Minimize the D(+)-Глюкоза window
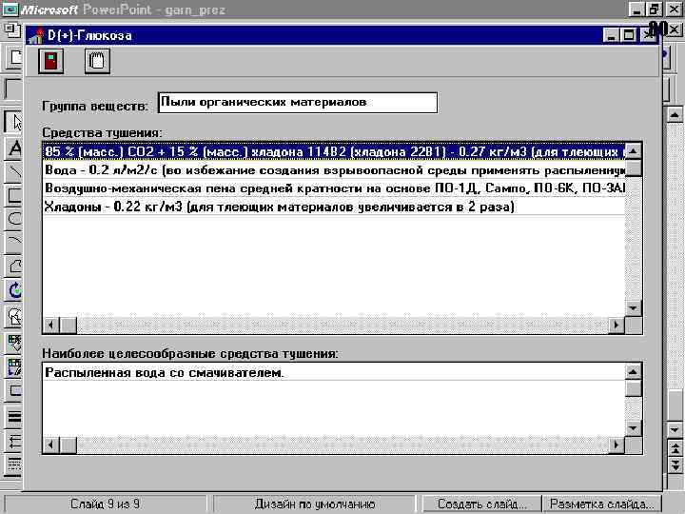The image size is (685, 514). click(x=611, y=35)
